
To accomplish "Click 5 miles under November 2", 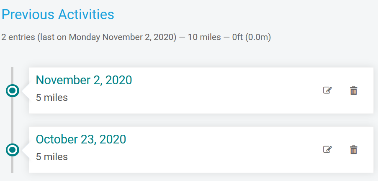I will (x=52, y=98).
